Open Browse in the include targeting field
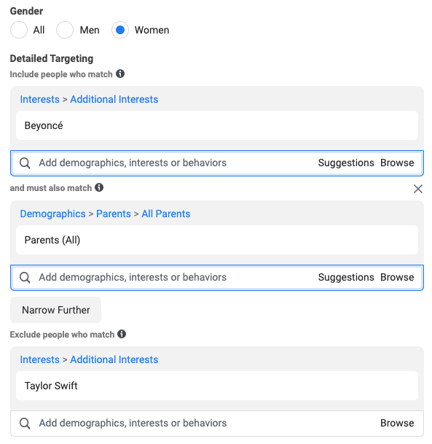Viewport: 432px width, 444px height. pos(397,163)
